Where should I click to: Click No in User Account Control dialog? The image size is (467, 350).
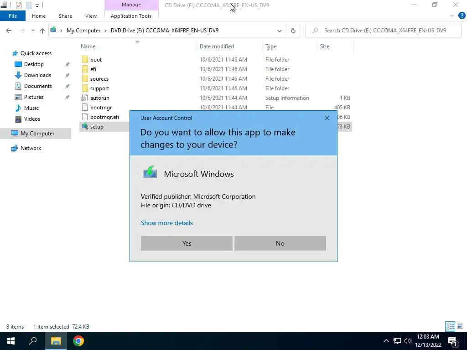point(280,243)
